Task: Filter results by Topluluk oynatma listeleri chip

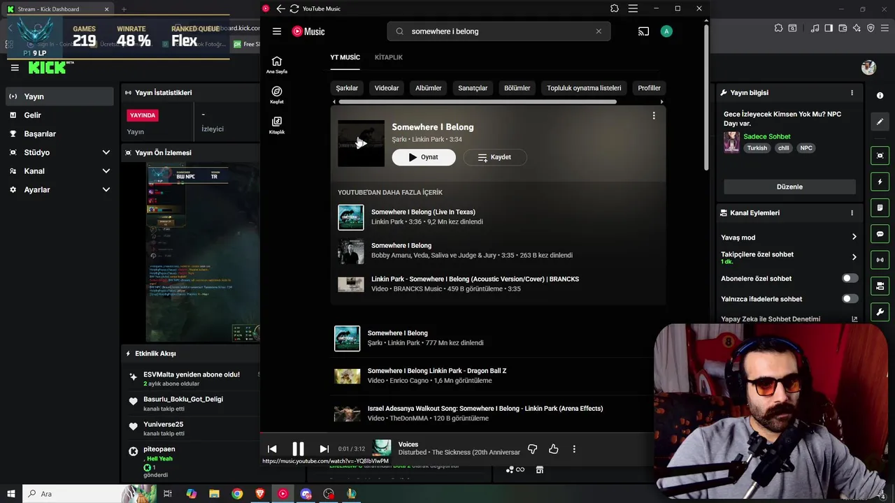Action: click(584, 88)
